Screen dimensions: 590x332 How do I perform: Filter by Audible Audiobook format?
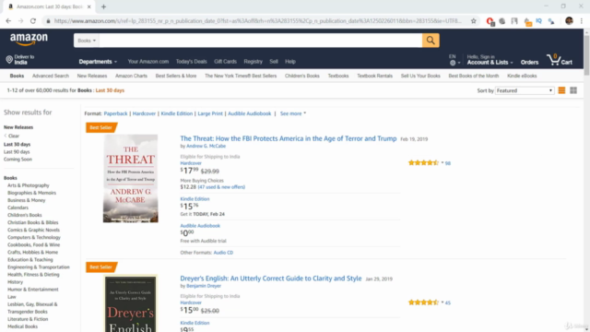pos(249,113)
